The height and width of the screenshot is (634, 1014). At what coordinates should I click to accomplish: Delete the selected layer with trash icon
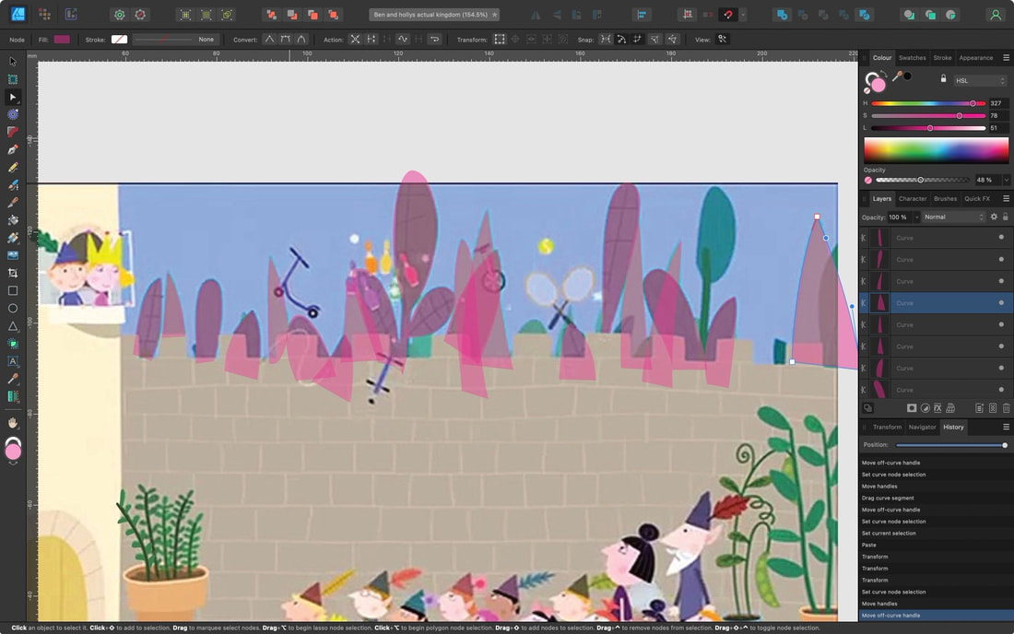[x=1006, y=408]
